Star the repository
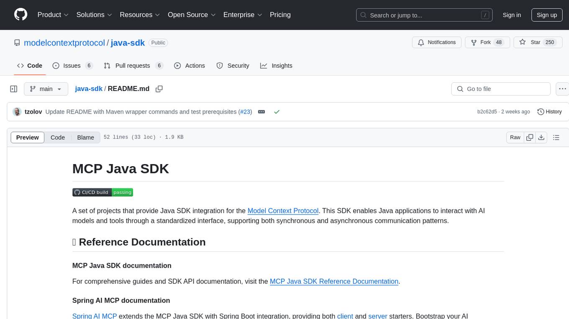Screen dimensions: 569x319 coord(538,43)
